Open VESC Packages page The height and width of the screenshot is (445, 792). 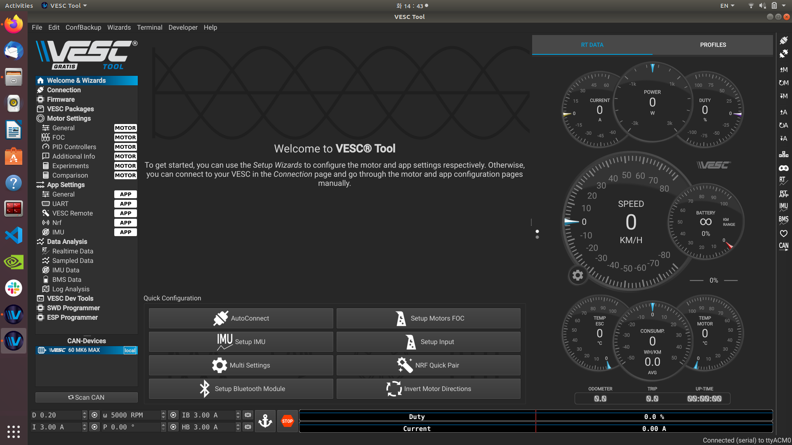pyautogui.click(x=87, y=109)
